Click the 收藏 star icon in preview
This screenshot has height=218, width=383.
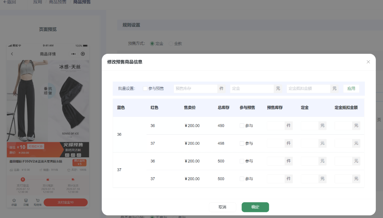[14, 201]
